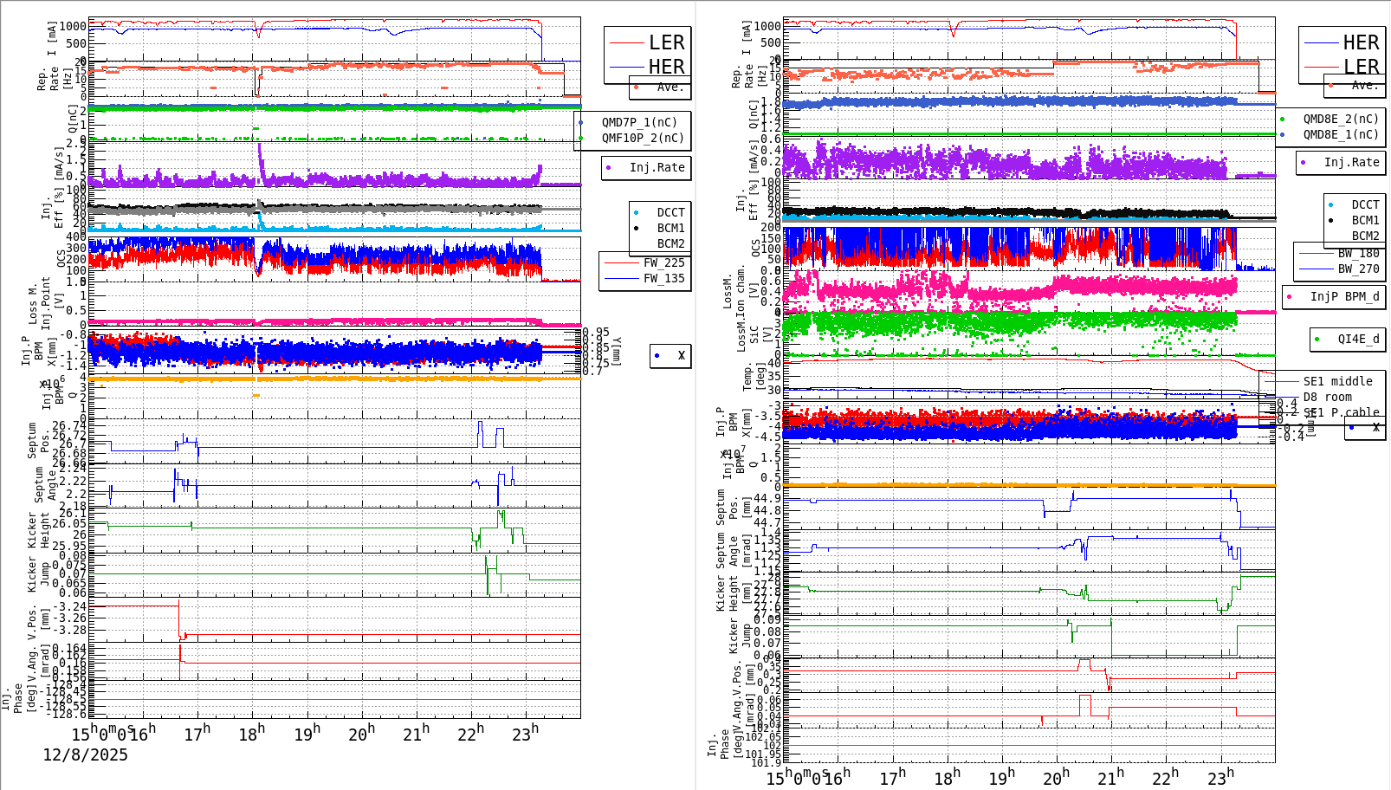Click the blue X marker in the BPM legend
Screen dimensions: 1391x790
[x=656, y=356]
